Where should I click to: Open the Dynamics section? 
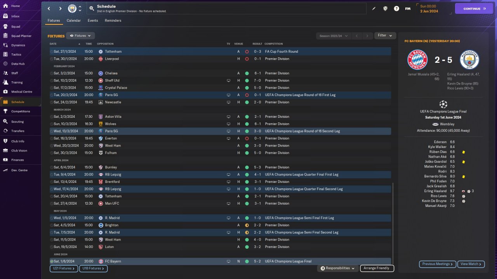pyautogui.click(x=21, y=45)
